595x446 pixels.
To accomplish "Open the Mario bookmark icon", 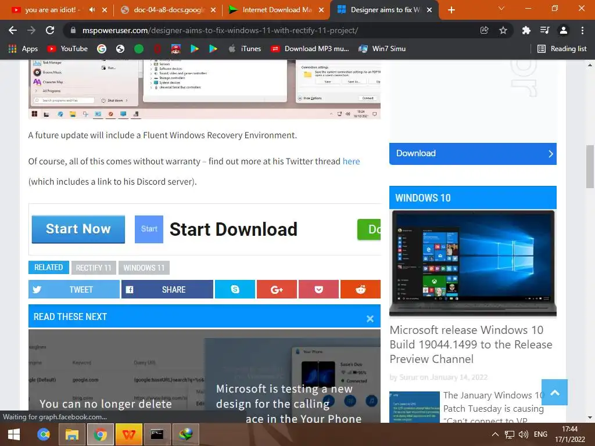I will coord(175,49).
